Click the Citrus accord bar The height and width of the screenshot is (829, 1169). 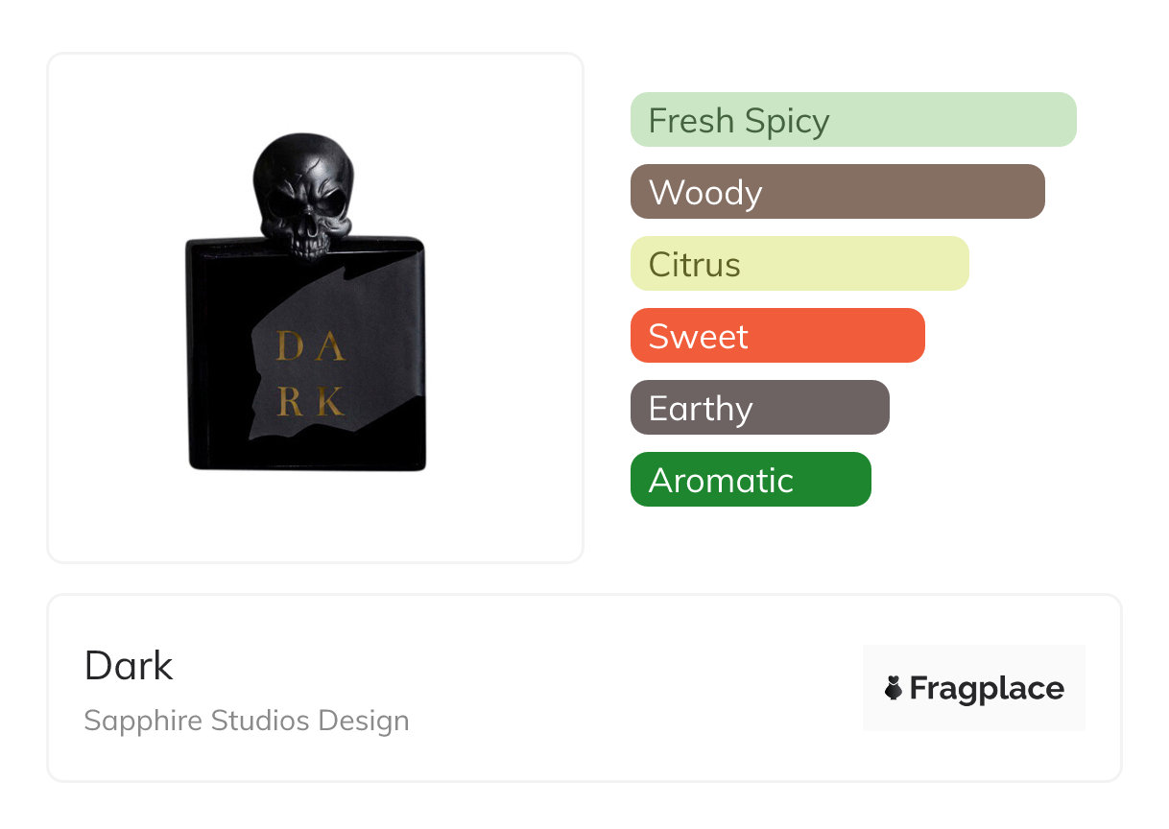coord(799,264)
